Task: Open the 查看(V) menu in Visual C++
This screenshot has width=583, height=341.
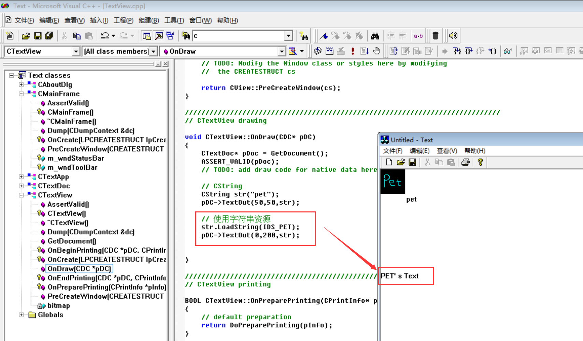Action: (74, 20)
